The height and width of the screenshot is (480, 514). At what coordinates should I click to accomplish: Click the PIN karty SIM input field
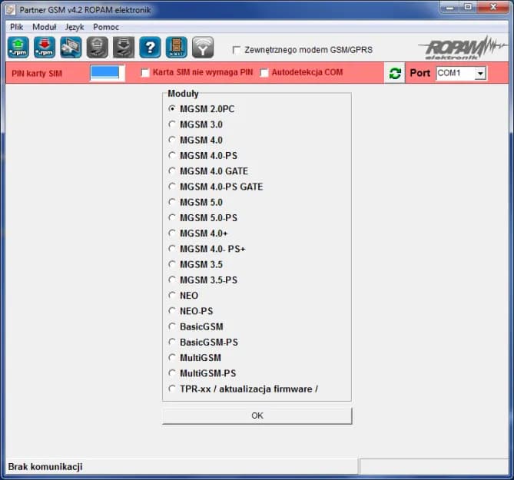pos(105,73)
